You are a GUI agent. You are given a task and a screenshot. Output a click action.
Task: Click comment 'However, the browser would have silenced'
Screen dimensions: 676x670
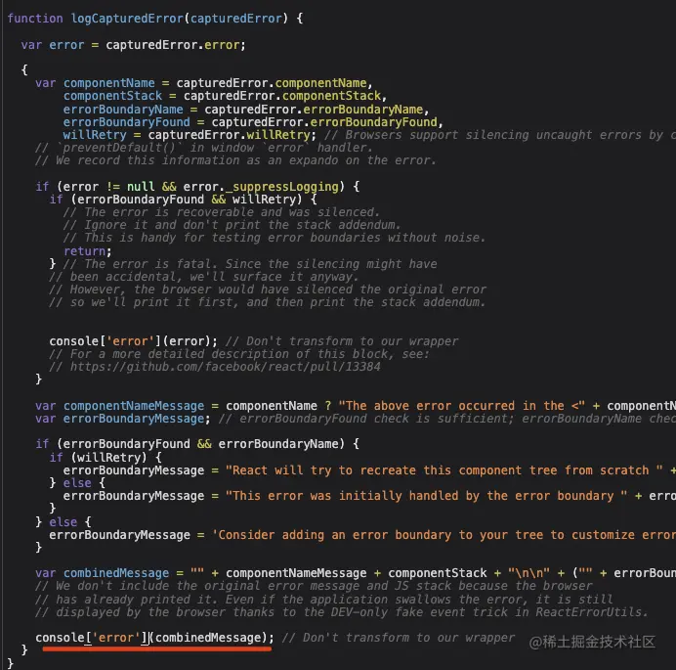(x=268, y=290)
